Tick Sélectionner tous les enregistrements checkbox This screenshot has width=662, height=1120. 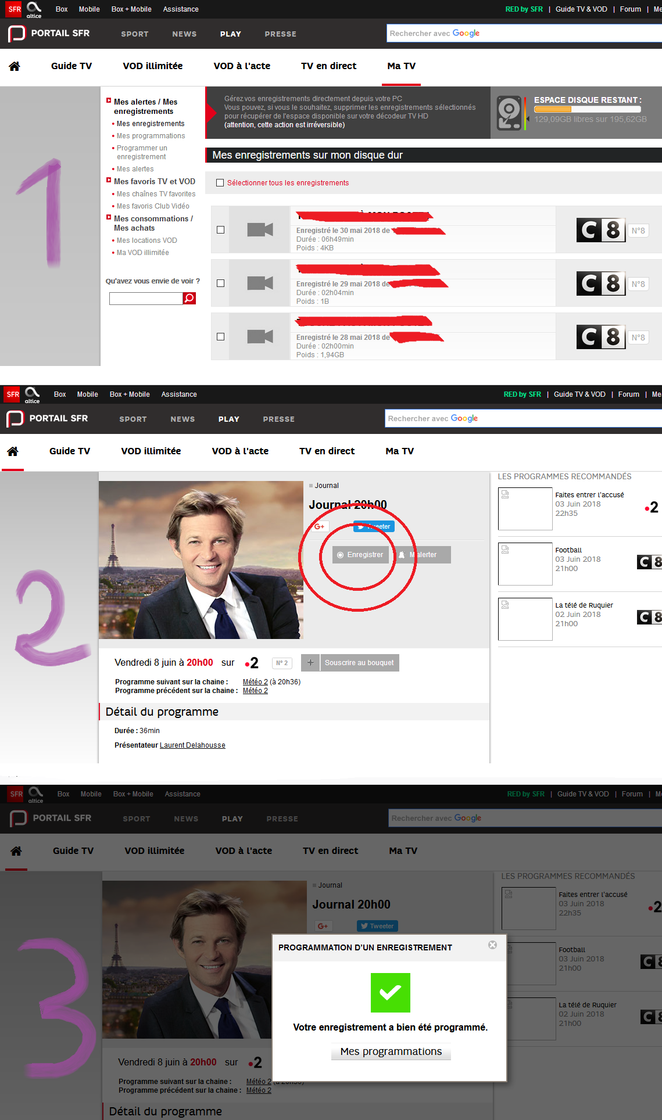(220, 183)
